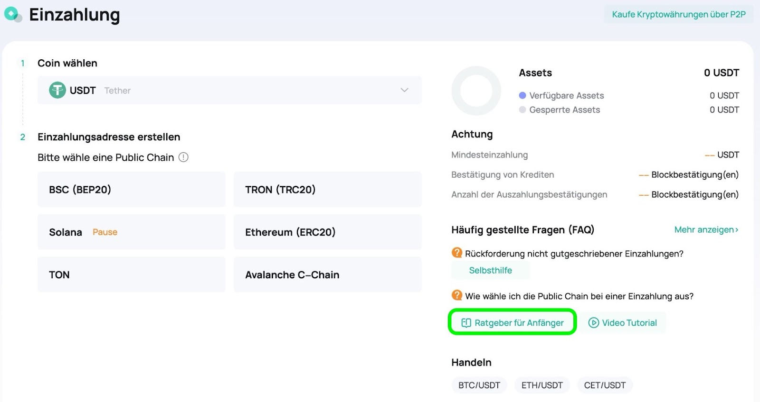Viewport: 760px width, 402px height.
Task: Click Rückforderung nicht gutgeschriebener Einzahlungen question
Action: pos(574,254)
